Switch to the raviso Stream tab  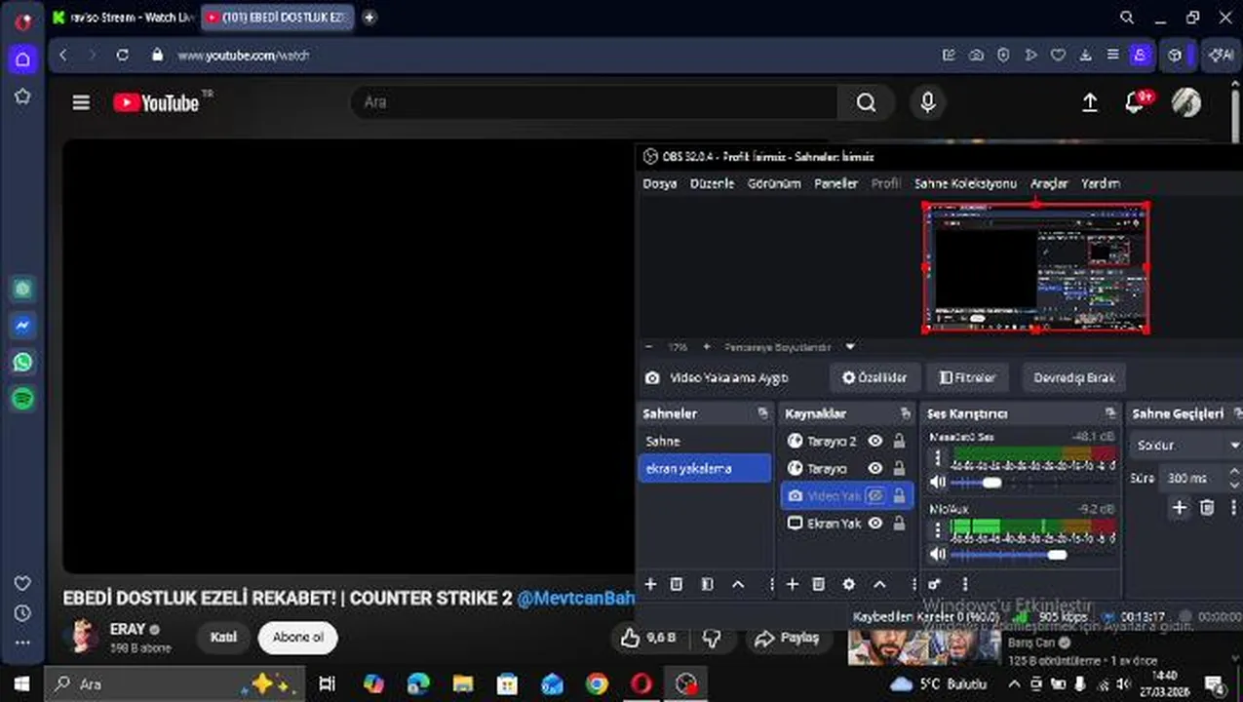(x=123, y=18)
